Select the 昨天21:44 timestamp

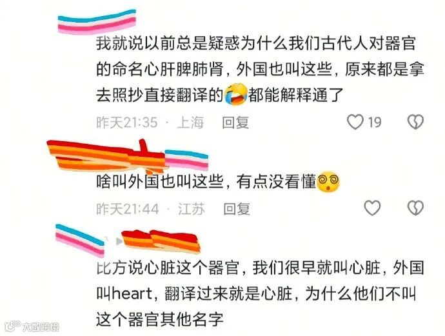click(128, 209)
